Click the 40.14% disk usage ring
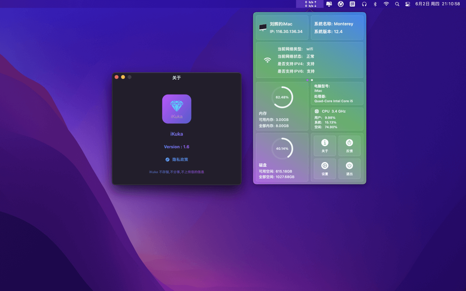 point(282,149)
